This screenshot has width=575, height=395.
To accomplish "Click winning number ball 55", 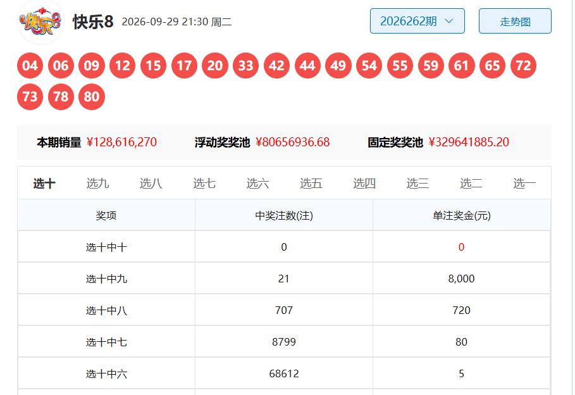I will point(400,66).
